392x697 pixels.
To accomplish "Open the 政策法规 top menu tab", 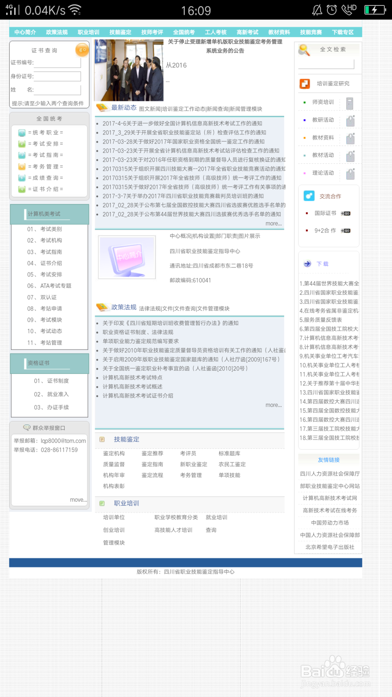I will 57,32.
